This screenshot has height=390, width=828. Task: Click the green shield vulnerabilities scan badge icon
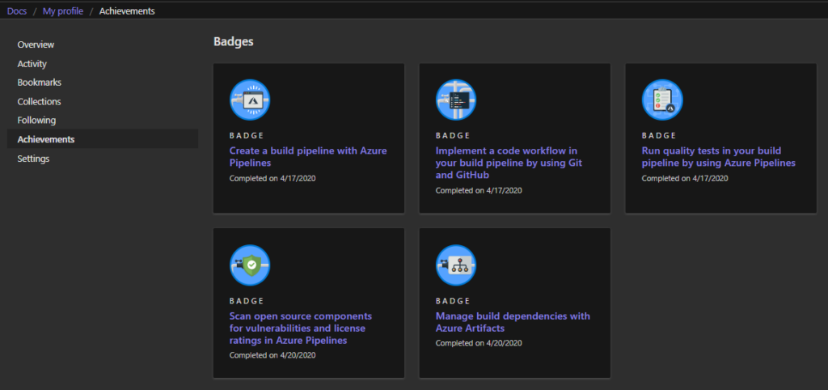[x=250, y=265]
